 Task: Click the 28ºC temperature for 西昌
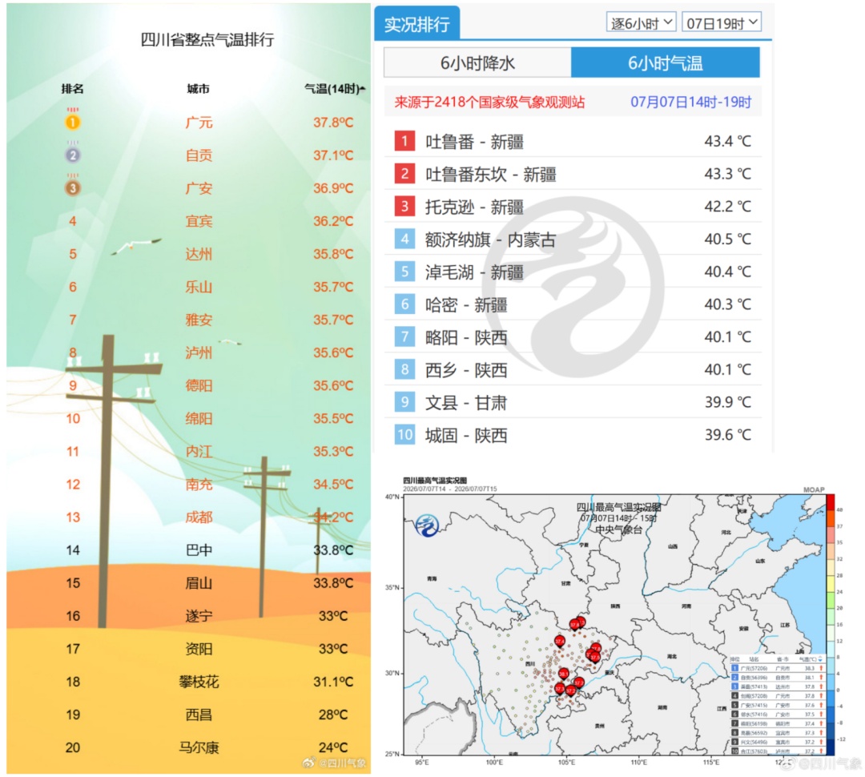(x=333, y=715)
